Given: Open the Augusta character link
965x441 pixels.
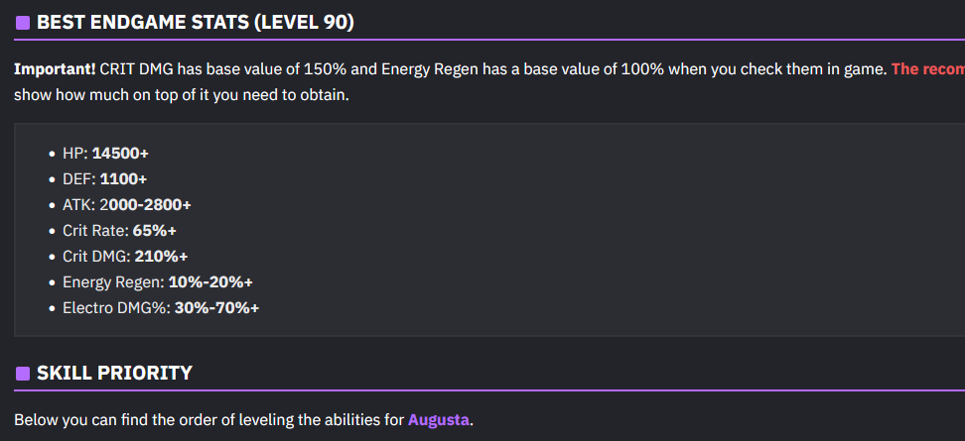Looking at the screenshot, I should [x=439, y=419].
